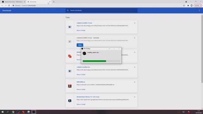Screen dimensions: 203x114
Task: Open the Downloads page three-dot menu
Action: (200, 10)
